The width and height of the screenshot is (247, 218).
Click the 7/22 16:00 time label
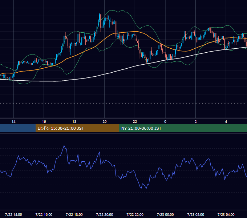pos(44,214)
